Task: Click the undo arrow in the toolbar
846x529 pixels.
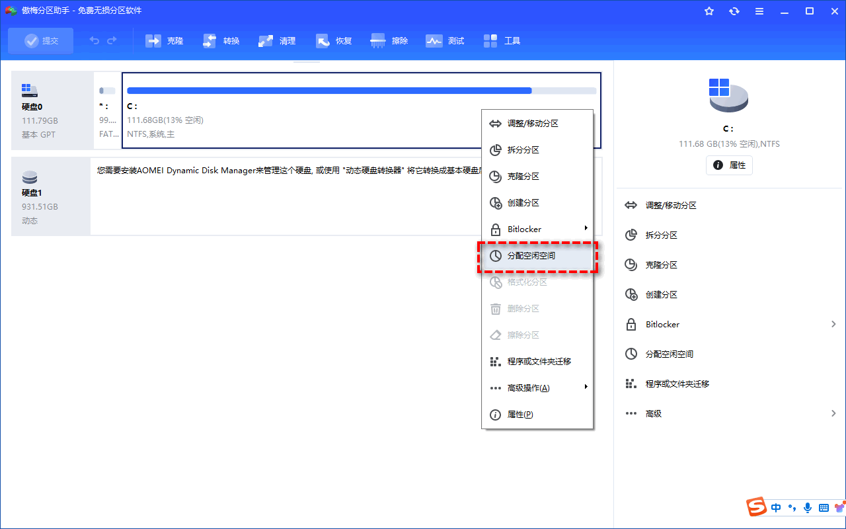Action: pos(95,41)
